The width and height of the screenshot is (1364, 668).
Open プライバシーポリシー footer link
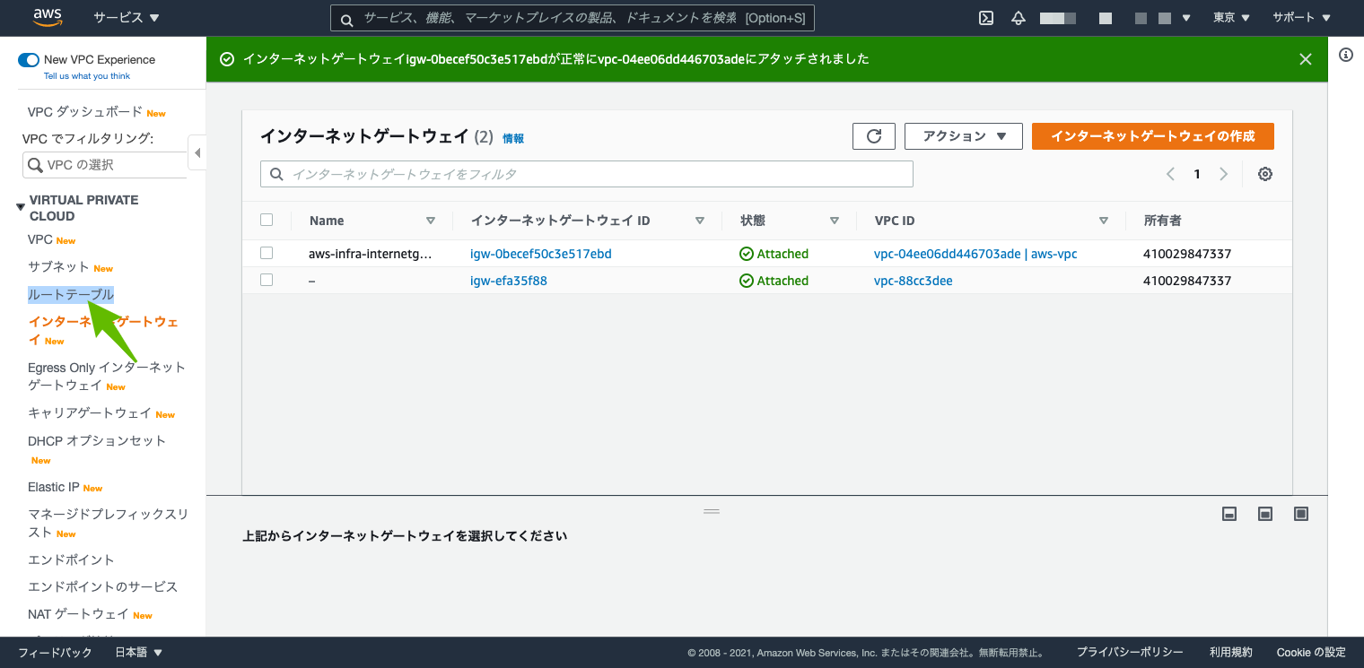[1130, 653]
